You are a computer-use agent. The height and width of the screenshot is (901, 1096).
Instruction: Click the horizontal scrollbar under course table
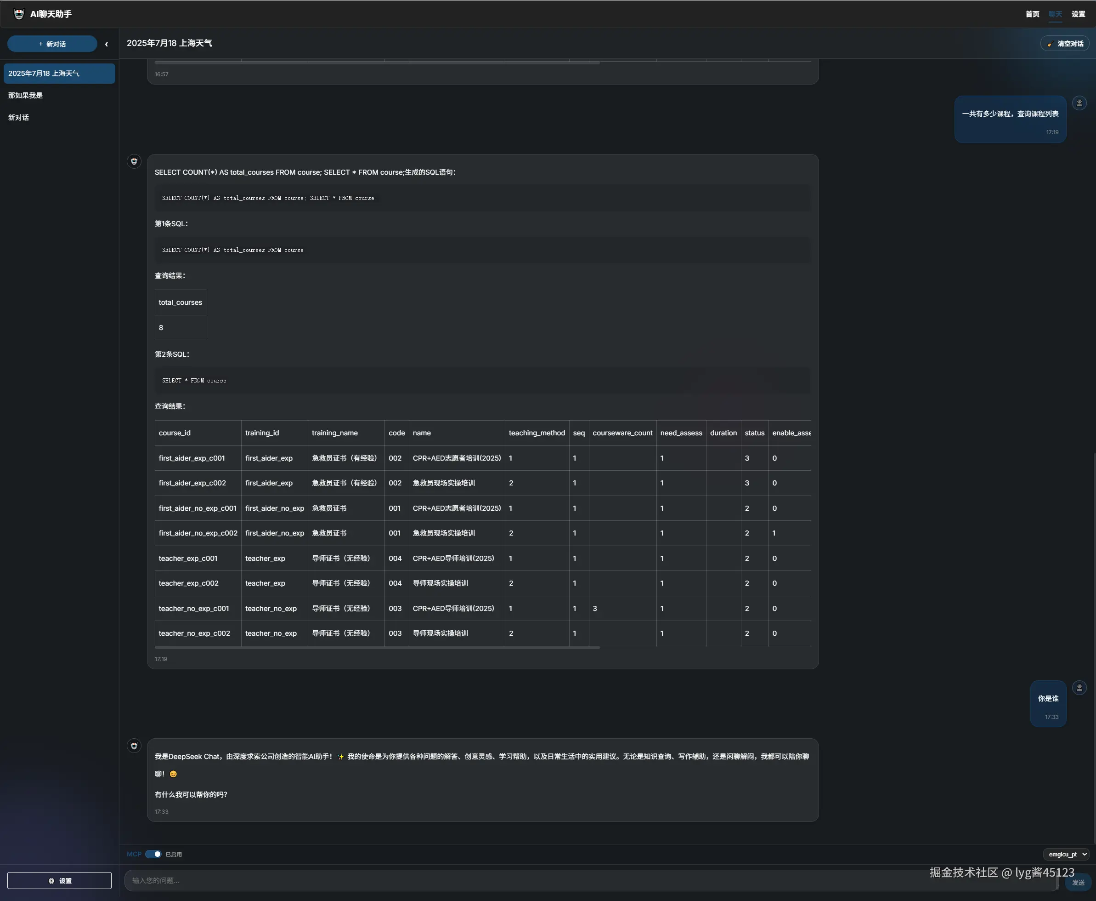coord(377,648)
